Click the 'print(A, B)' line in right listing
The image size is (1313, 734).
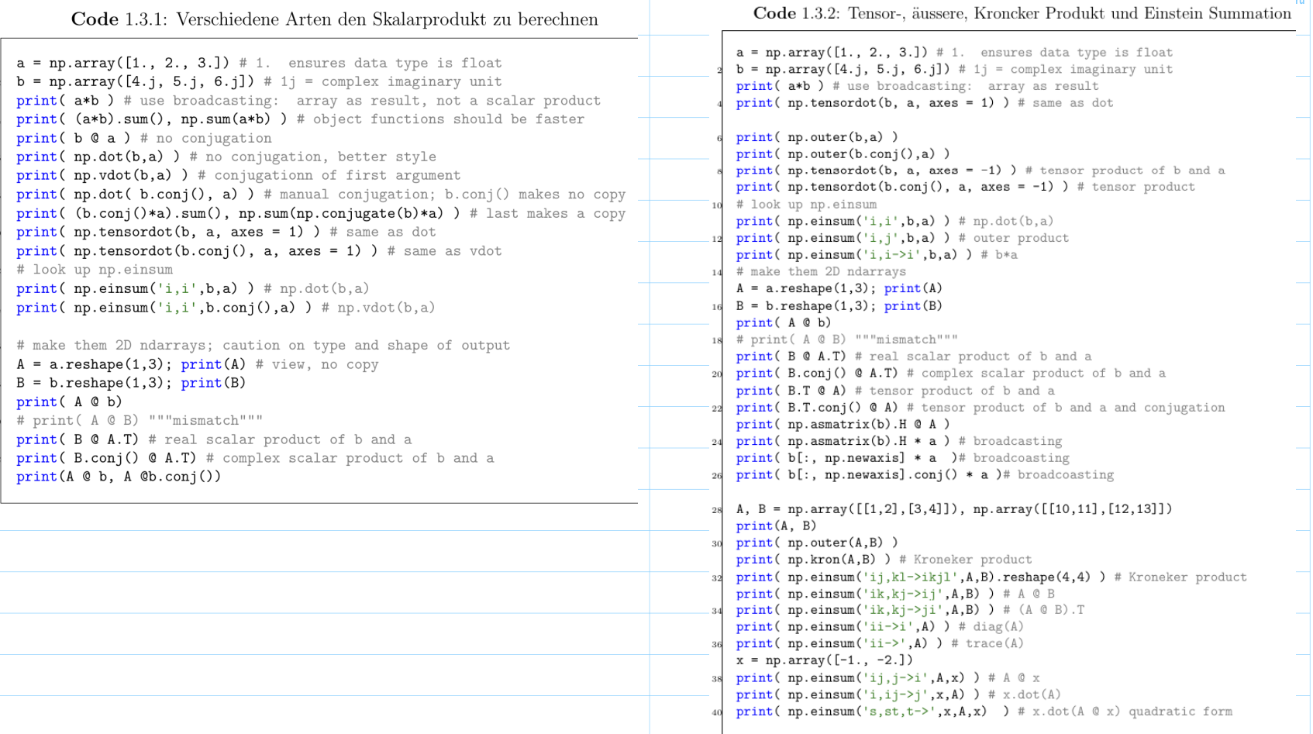click(776, 526)
